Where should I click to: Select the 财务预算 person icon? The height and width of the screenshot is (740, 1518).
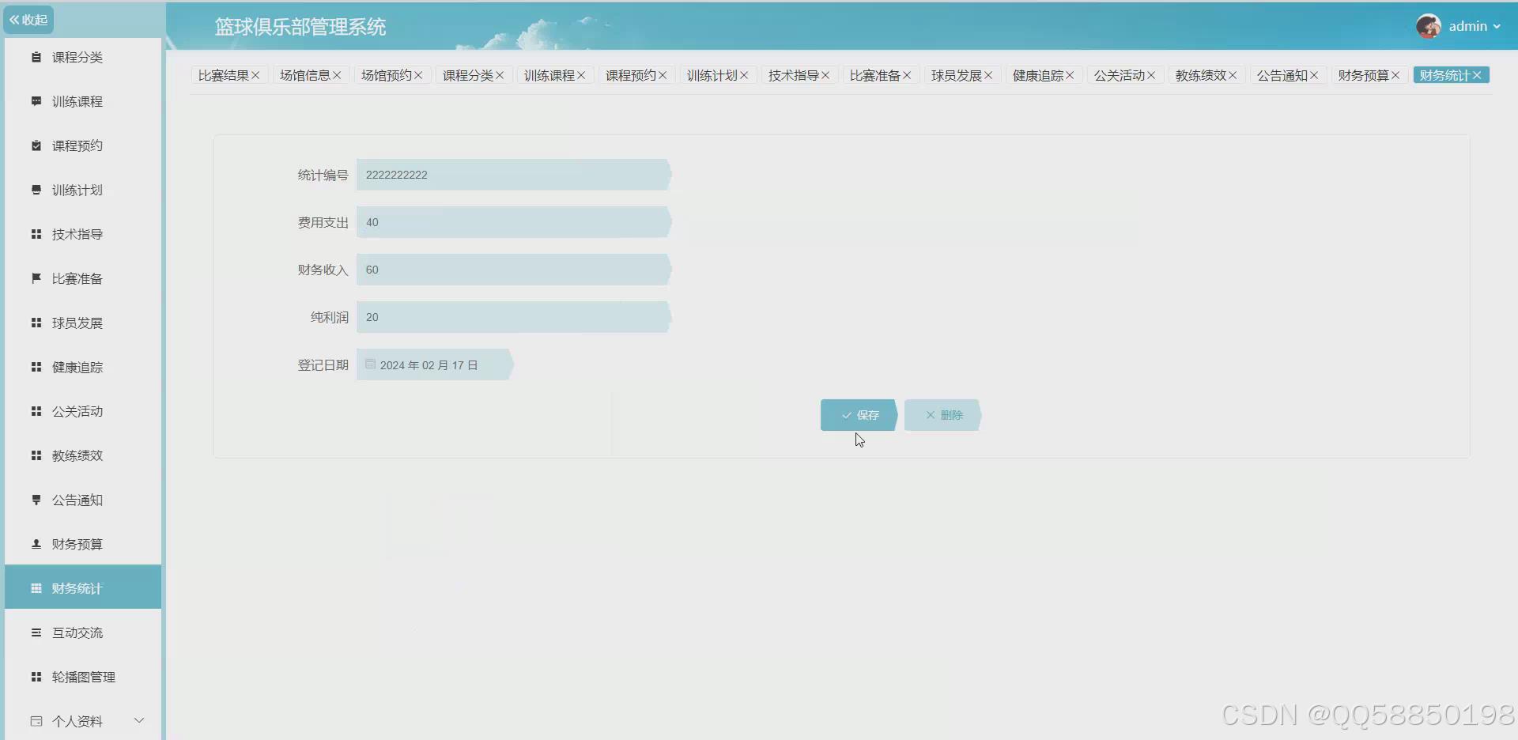36,544
